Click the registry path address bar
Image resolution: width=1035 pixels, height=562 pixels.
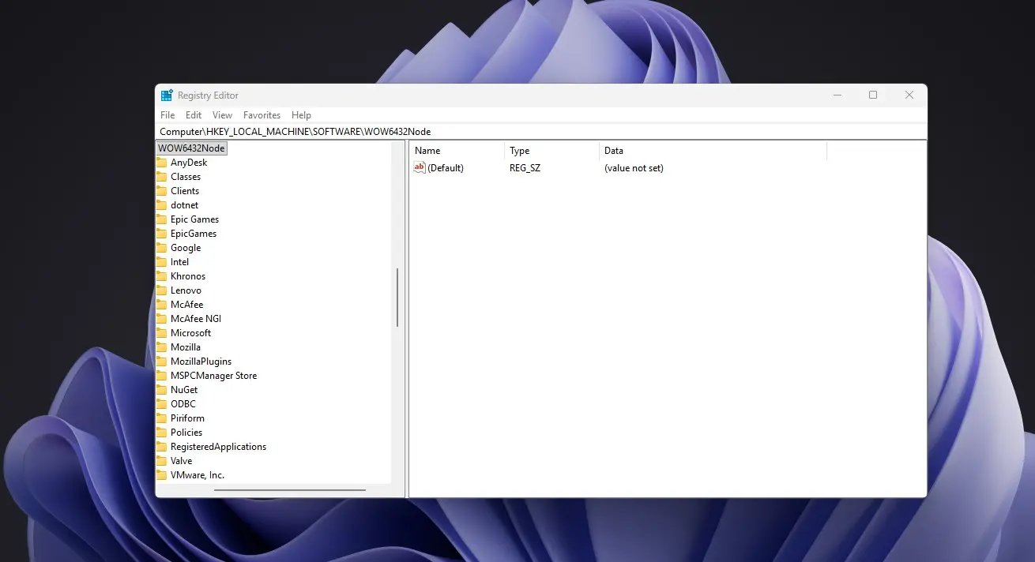point(541,132)
